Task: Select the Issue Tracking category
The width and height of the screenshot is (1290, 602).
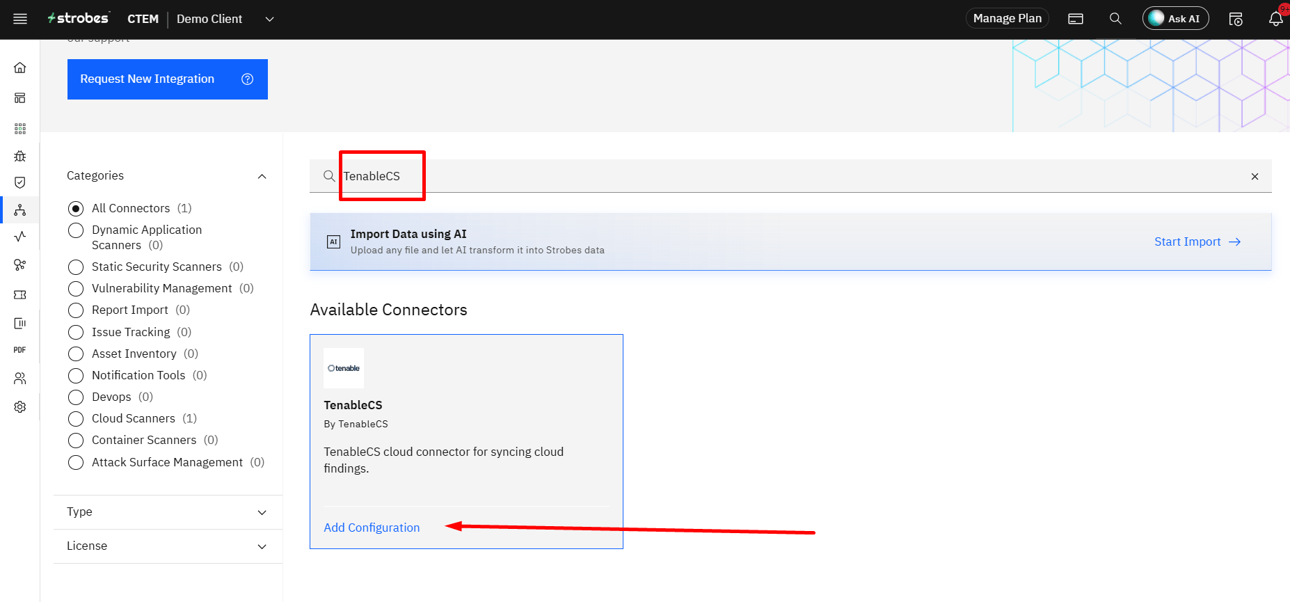Action: (76, 333)
